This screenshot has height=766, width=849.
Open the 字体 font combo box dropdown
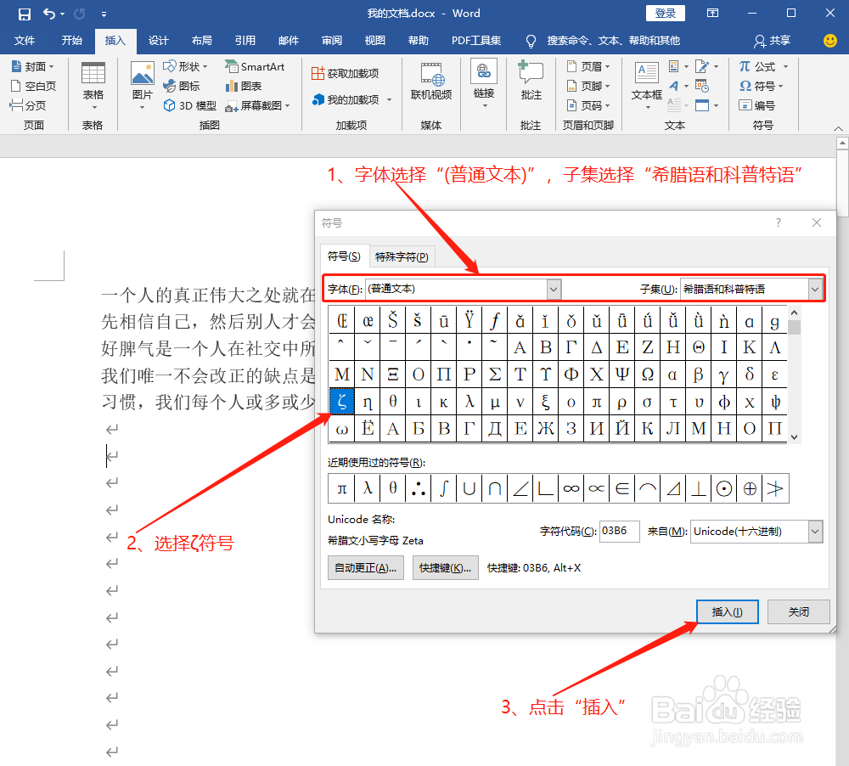point(554,290)
